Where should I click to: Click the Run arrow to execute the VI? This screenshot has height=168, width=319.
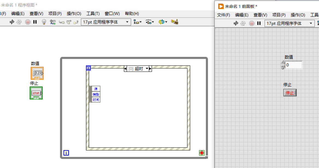click(12, 22)
